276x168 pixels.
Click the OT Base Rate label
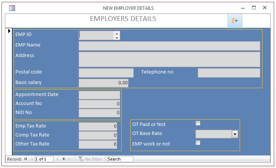pyautogui.click(x=147, y=133)
